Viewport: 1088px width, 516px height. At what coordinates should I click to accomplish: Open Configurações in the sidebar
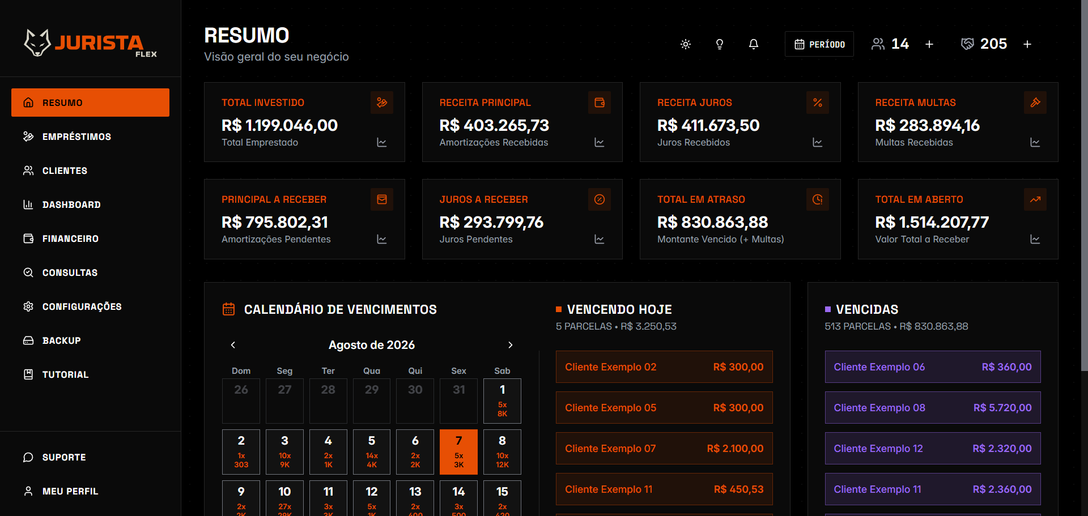[90, 306]
